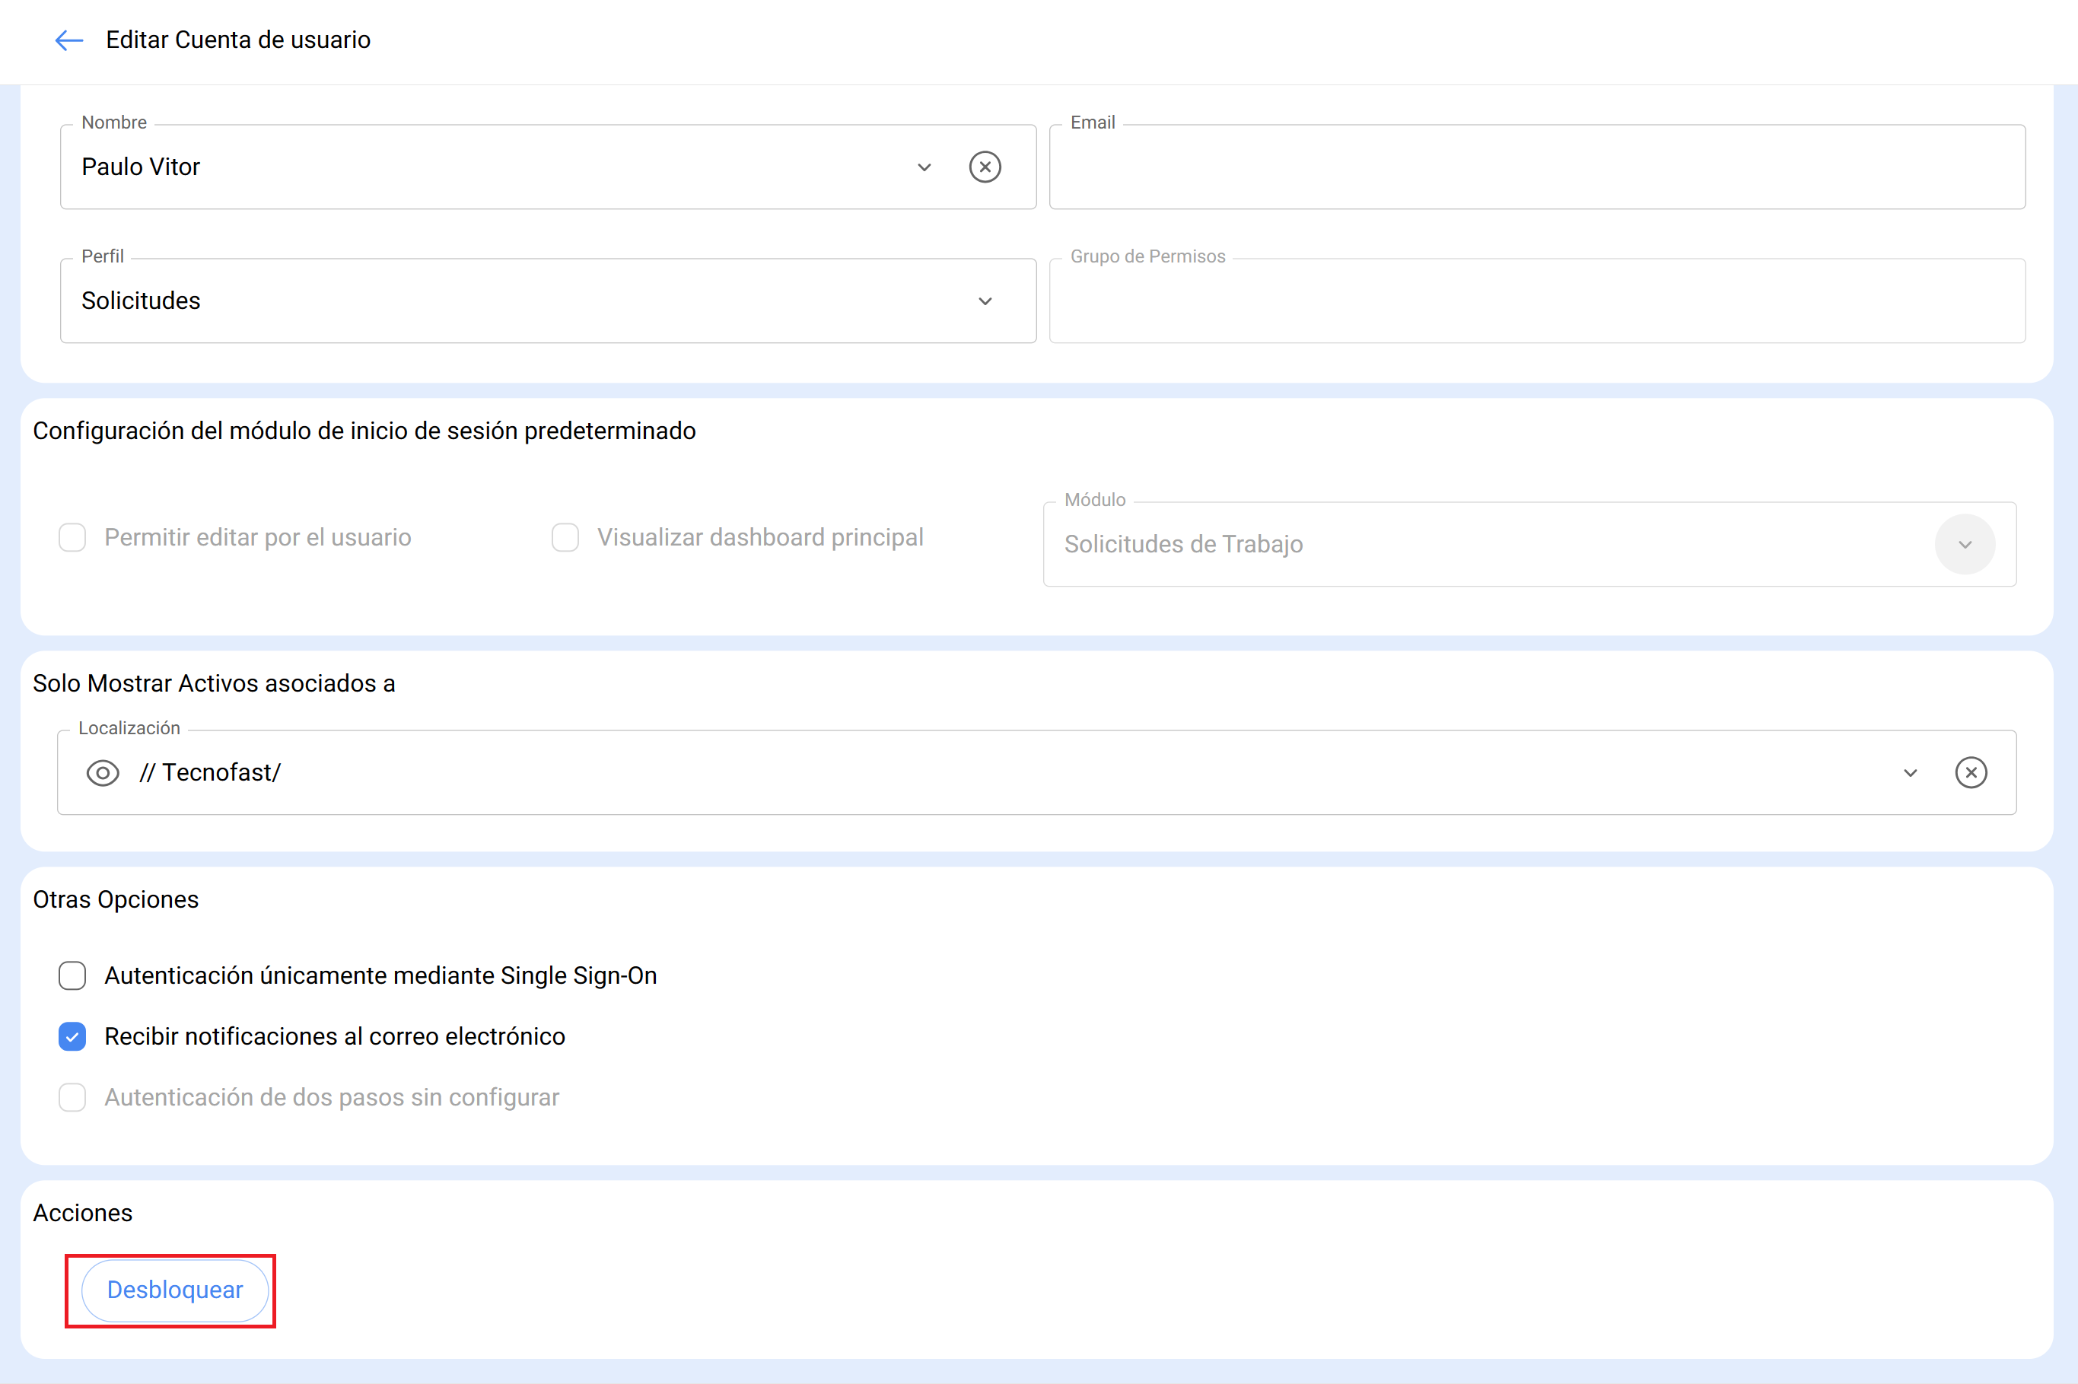2078x1384 pixels.
Task: Toggle Autenticación de dos pasos checkbox
Action: (72, 1097)
